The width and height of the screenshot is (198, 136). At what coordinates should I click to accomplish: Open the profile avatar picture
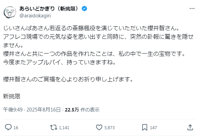pyautogui.click(x=10, y=12)
